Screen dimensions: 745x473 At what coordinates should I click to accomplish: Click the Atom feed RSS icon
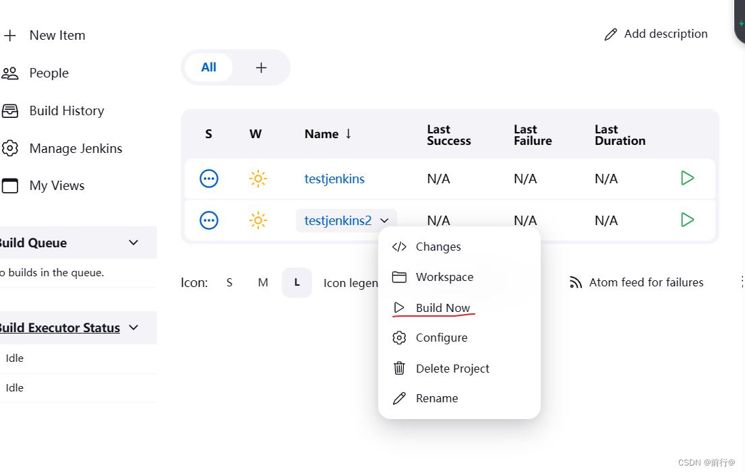(576, 282)
